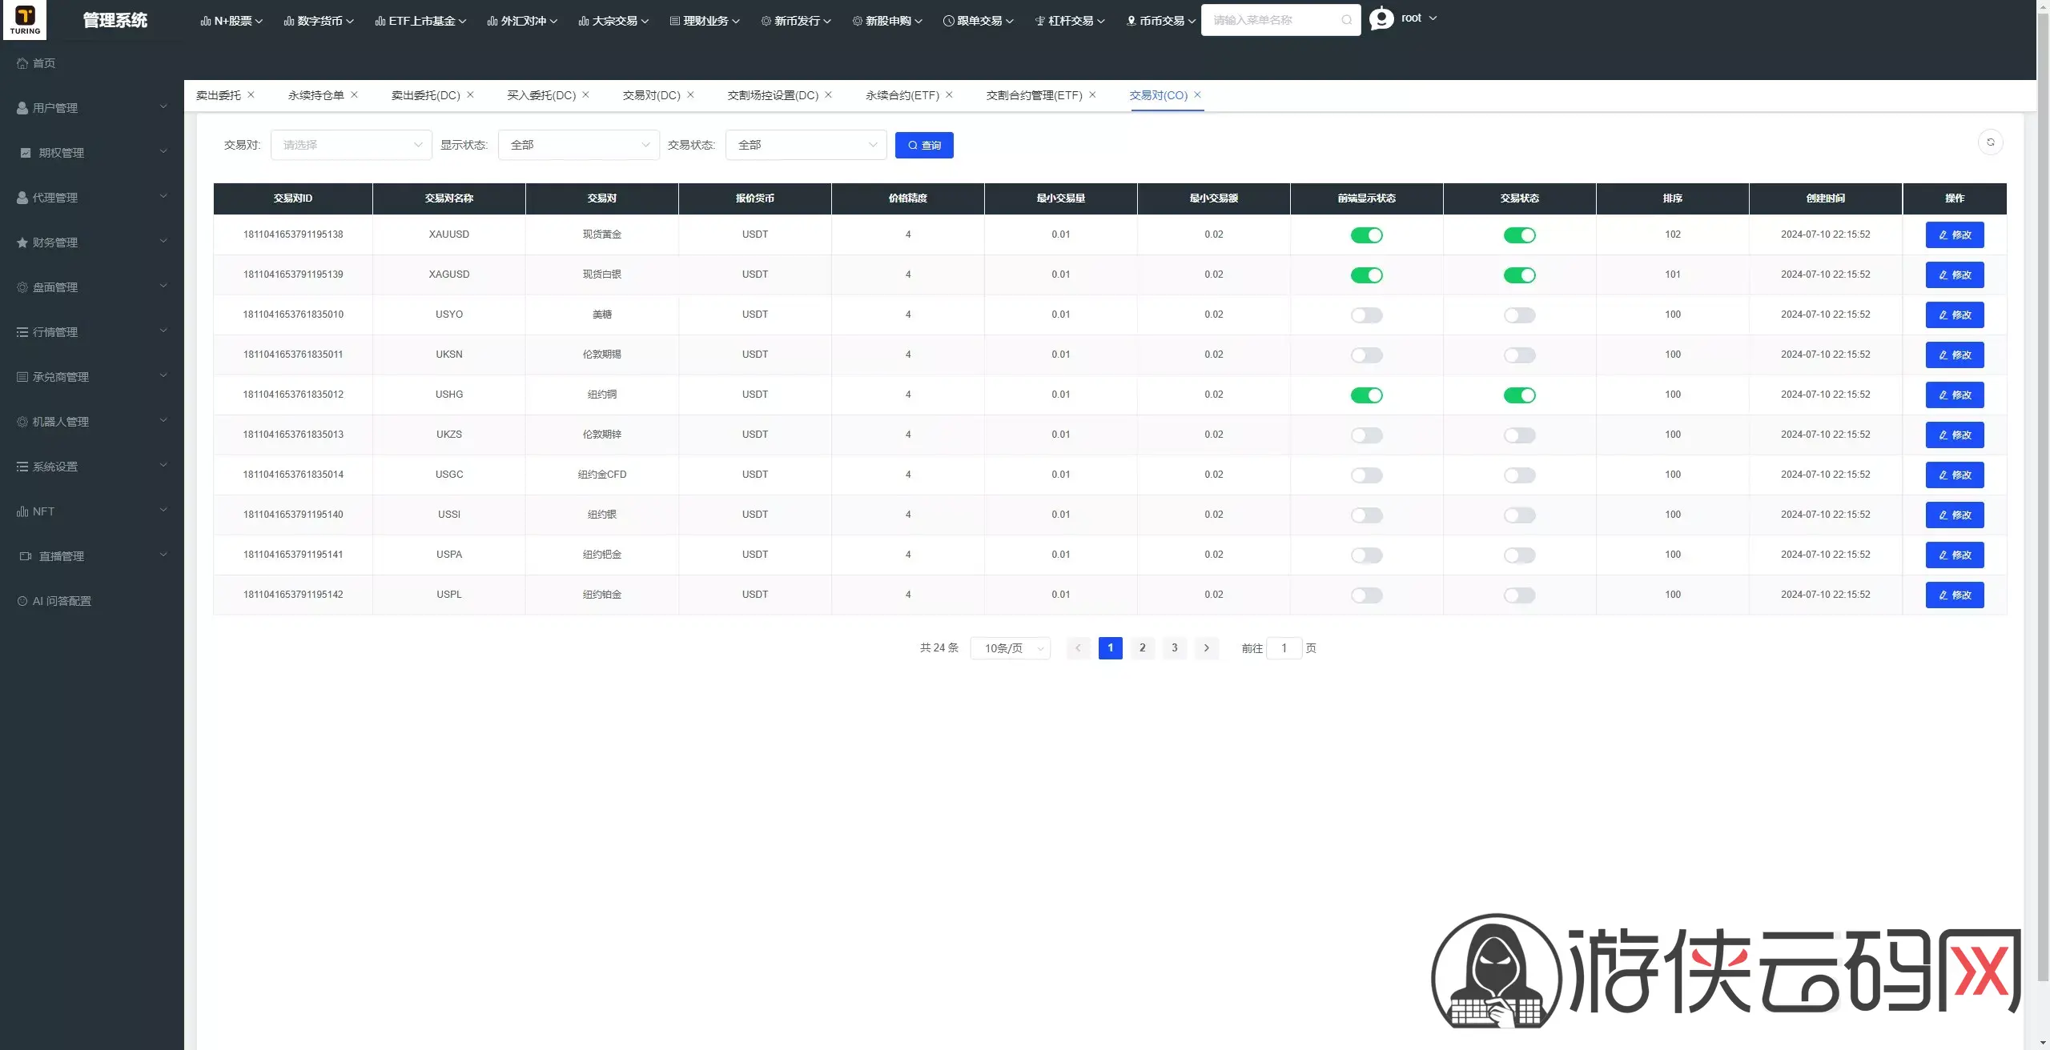Viewport: 2050px width, 1050px height.
Task: Expand the NFT sidebar menu
Action: [x=92, y=511]
